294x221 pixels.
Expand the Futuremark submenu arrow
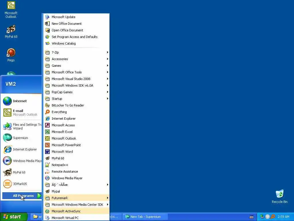click(x=107, y=198)
